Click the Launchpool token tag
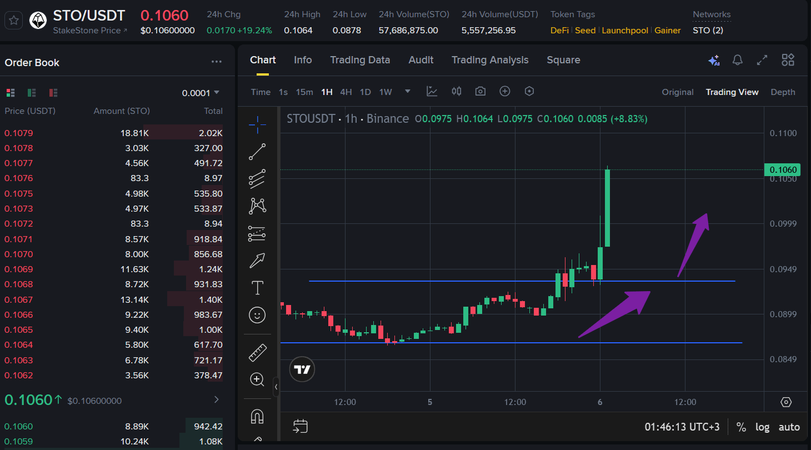Image resolution: width=811 pixels, height=450 pixels. click(x=625, y=31)
